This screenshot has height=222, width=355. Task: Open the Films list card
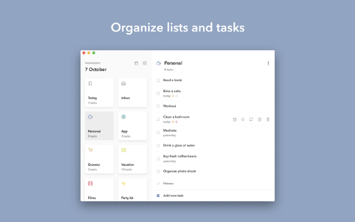(99, 189)
